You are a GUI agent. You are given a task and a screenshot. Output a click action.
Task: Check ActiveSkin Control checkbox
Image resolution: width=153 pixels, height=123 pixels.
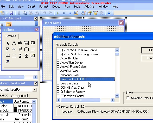click(58, 63)
